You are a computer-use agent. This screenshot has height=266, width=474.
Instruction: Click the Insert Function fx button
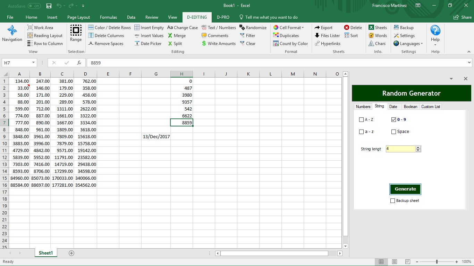click(79, 63)
